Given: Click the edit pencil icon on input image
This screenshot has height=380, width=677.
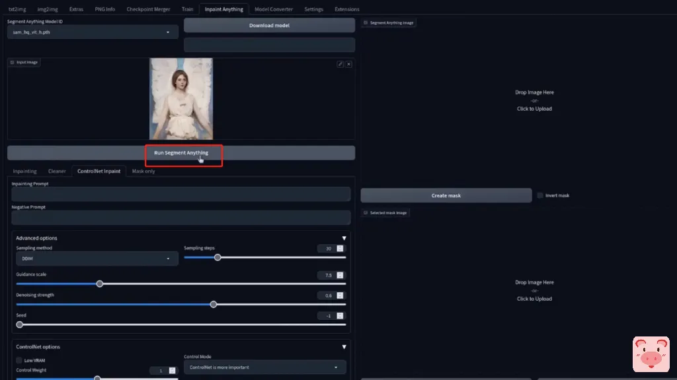Looking at the screenshot, I should pos(340,64).
